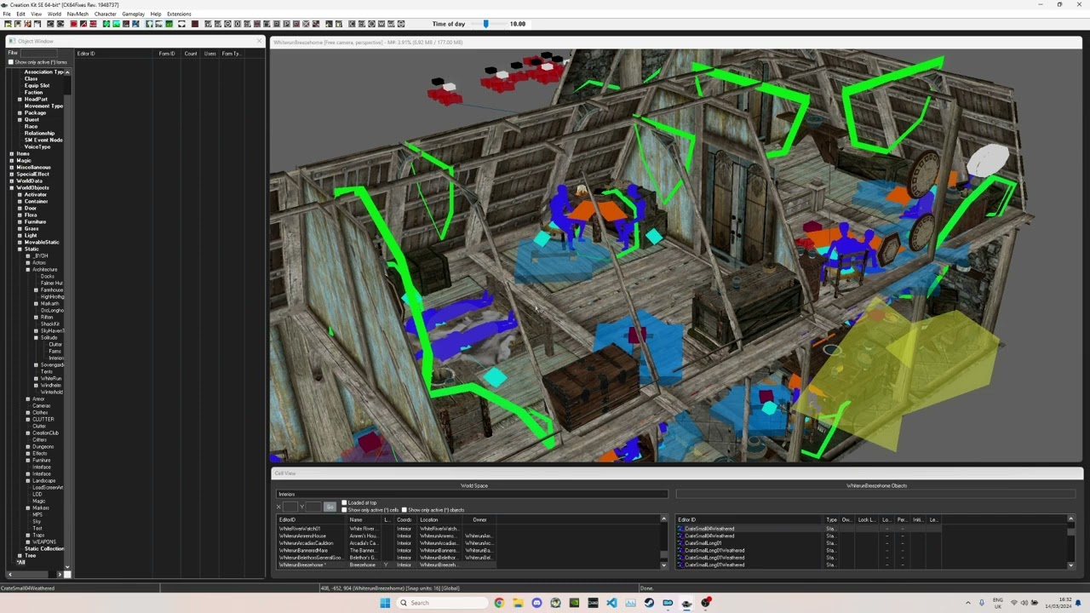Select the Docks folder under Architecture
The image size is (1090, 613).
(47, 277)
